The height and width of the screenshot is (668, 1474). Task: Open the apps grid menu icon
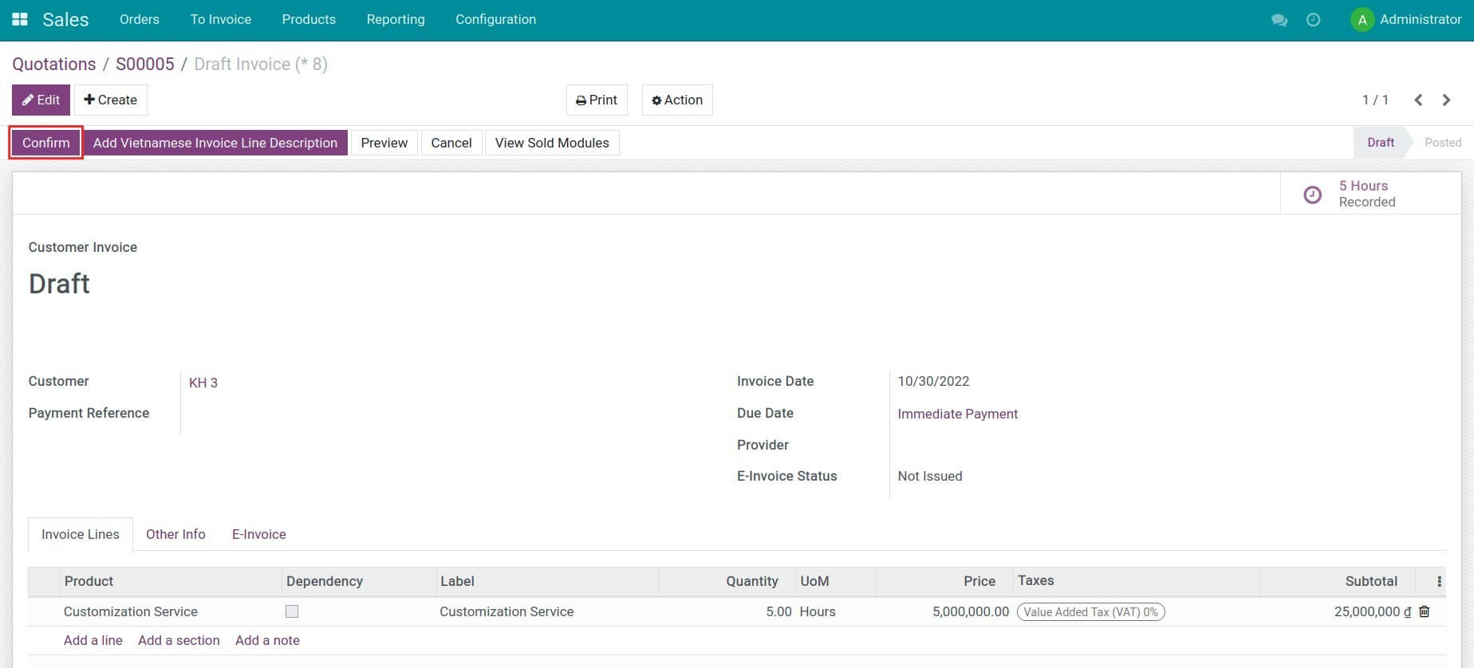click(x=20, y=19)
